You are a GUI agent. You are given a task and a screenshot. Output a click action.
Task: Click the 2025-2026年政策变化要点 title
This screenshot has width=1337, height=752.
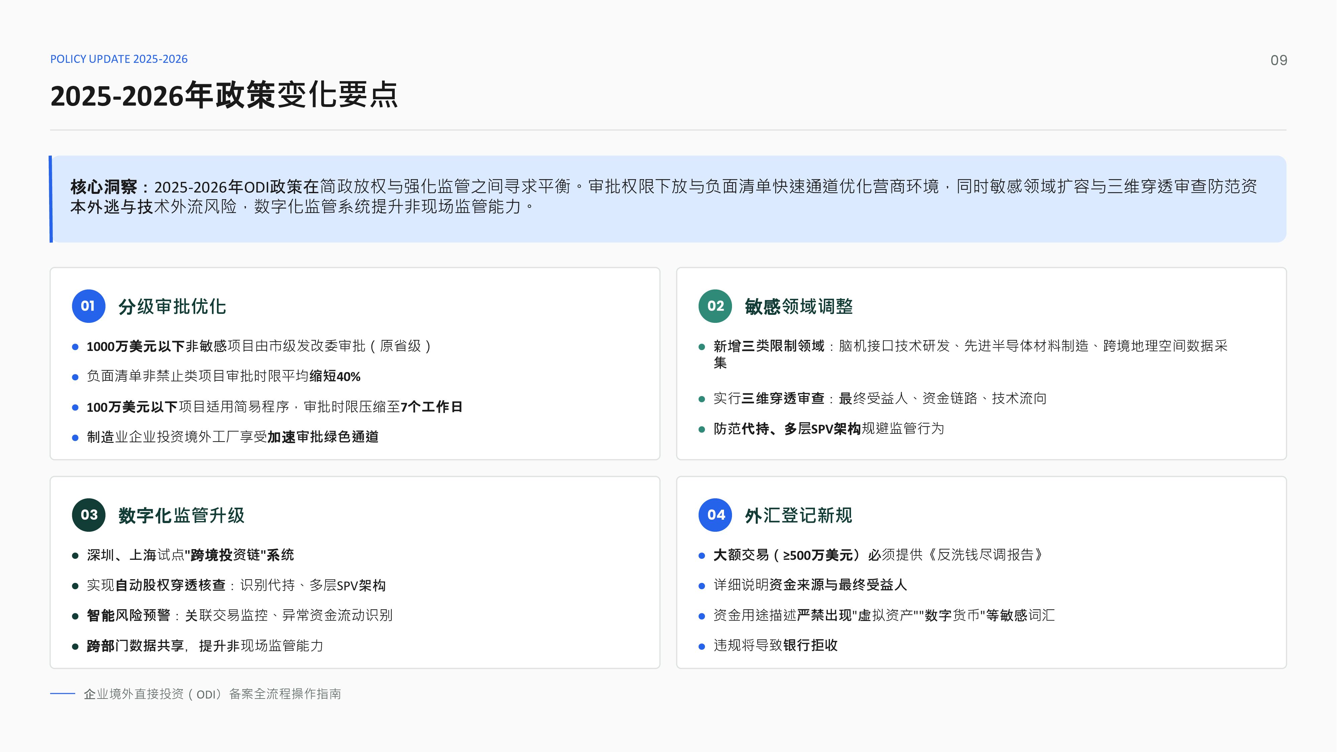pos(224,96)
